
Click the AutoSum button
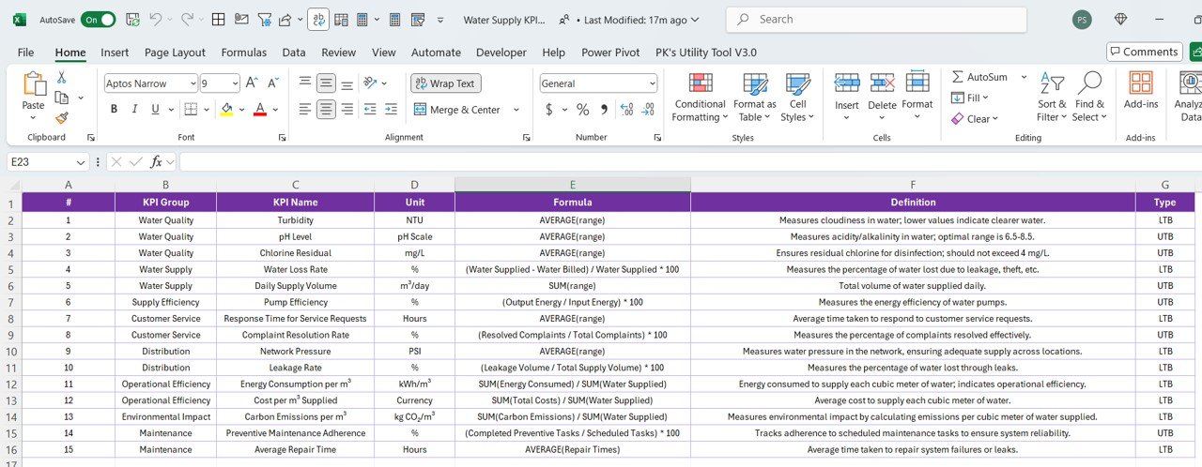coord(979,77)
